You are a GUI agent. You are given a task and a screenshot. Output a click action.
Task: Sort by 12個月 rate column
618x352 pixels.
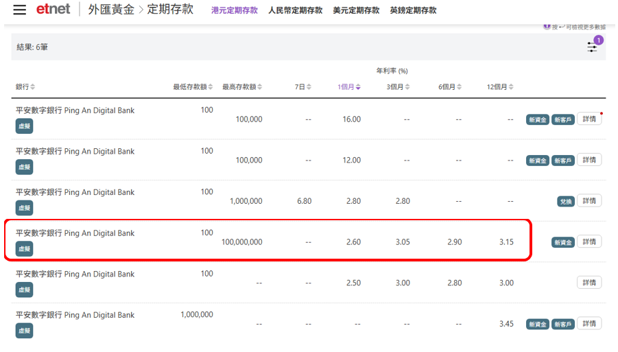(500, 86)
